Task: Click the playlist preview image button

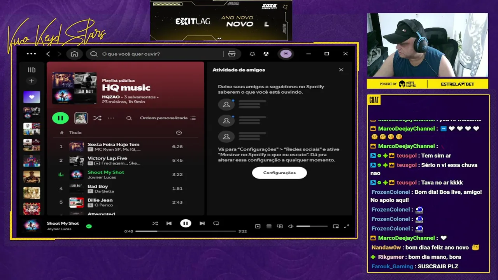Action: (81, 118)
